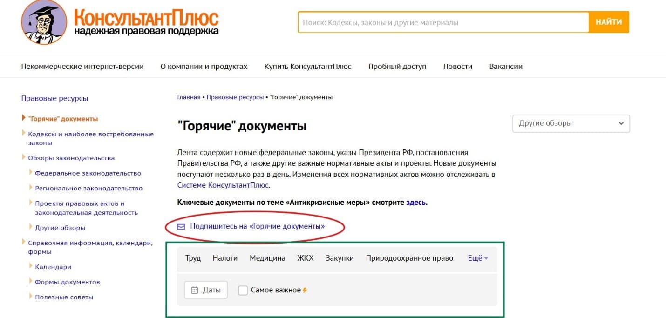Click the arrow marker beside Кодексы и наиболее
Viewport: 666px width, 318px height.
(24, 134)
